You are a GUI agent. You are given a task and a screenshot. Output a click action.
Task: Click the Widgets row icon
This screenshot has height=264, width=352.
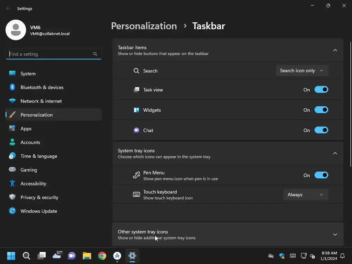click(x=136, y=110)
